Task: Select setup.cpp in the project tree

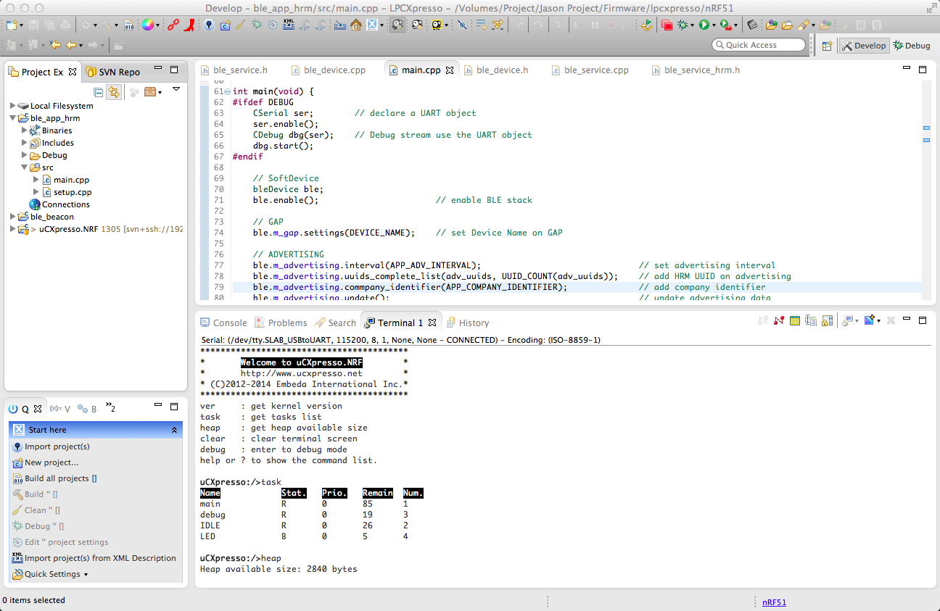Action: 73,192
